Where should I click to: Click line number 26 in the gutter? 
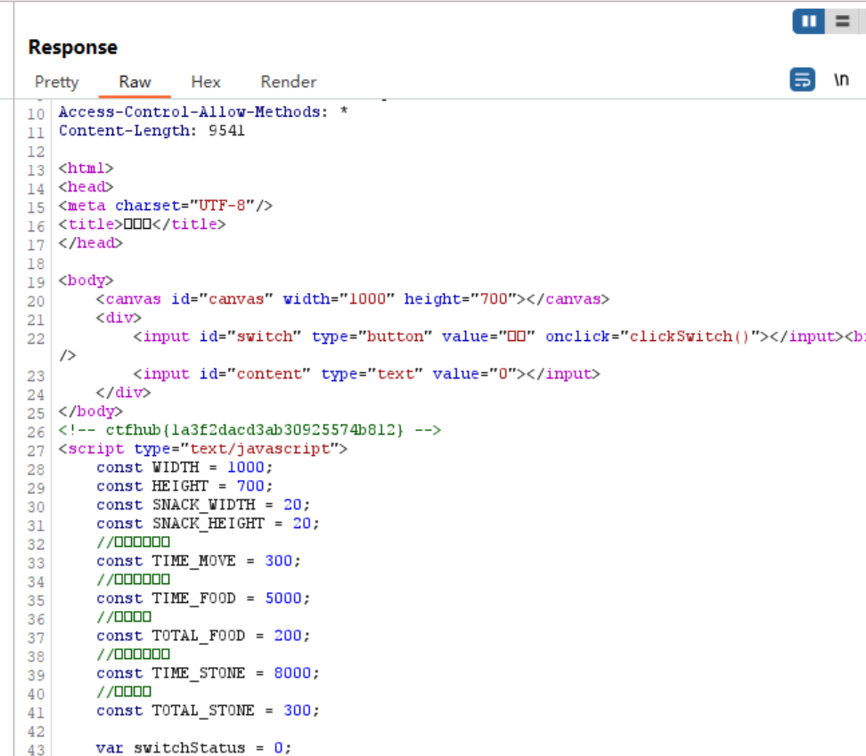36,429
